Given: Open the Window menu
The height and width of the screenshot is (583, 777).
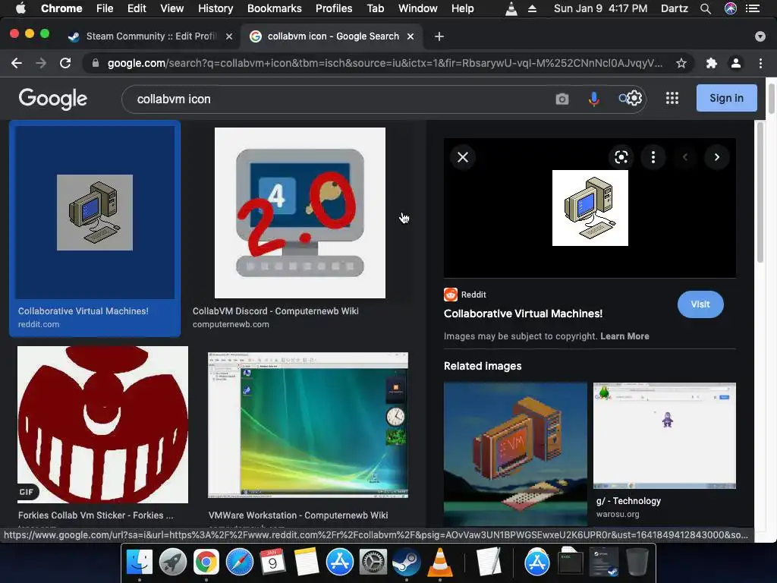Looking at the screenshot, I should pos(418,8).
